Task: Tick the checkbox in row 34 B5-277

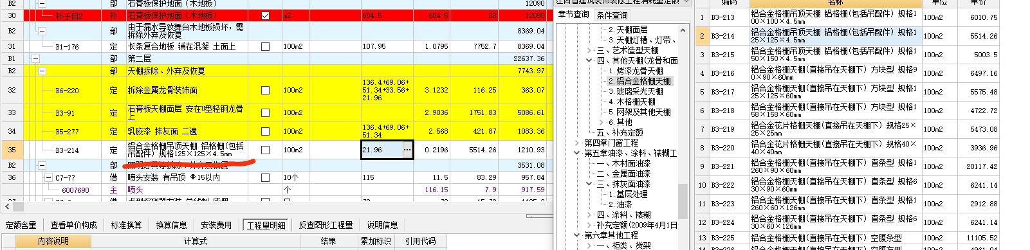Action: pyautogui.click(x=265, y=131)
